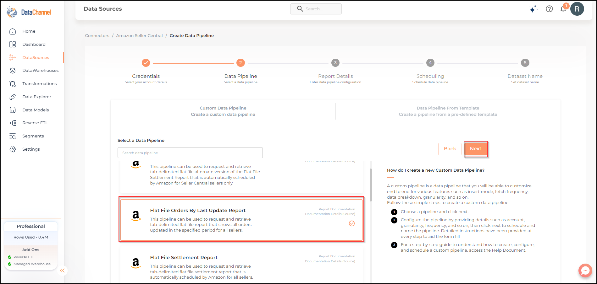Open Transformations menu item
This screenshot has height=284, width=597.
[x=40, y=84]
